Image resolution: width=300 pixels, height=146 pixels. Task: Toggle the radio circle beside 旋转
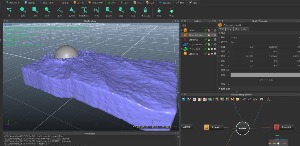point(219,51)
